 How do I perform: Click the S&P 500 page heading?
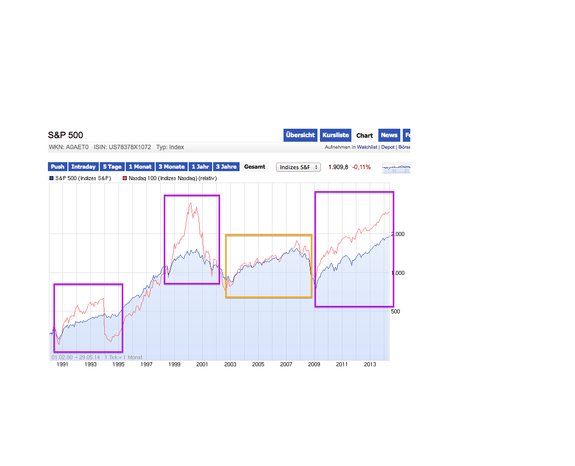coord(66,135)
